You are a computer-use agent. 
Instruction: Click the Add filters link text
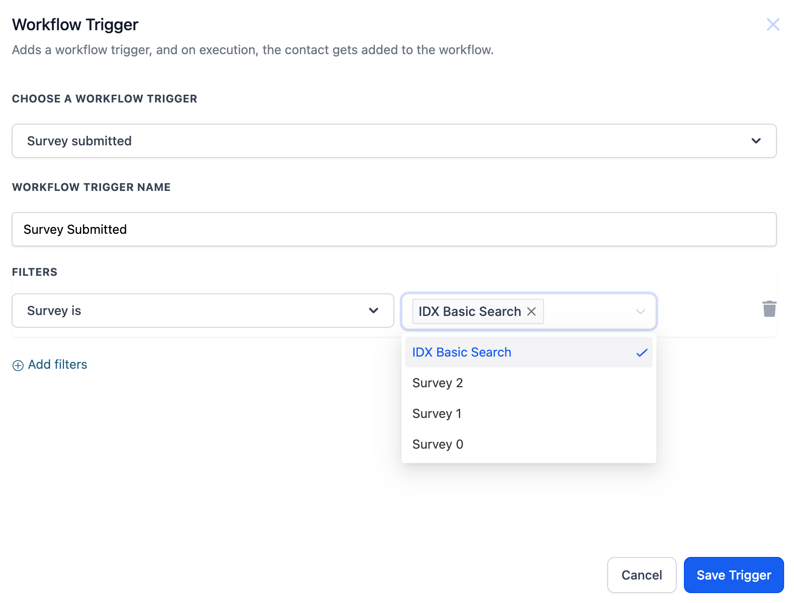pos(58,365)
